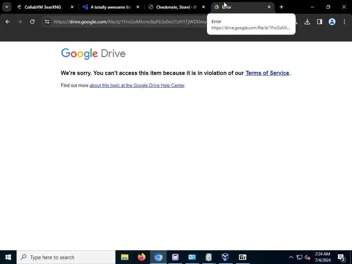352x264 pixels.
Task: Open the muted volume tray icon
Action: [308, 257]
